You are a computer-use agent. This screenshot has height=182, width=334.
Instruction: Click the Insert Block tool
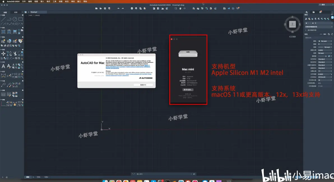point(9,41)
